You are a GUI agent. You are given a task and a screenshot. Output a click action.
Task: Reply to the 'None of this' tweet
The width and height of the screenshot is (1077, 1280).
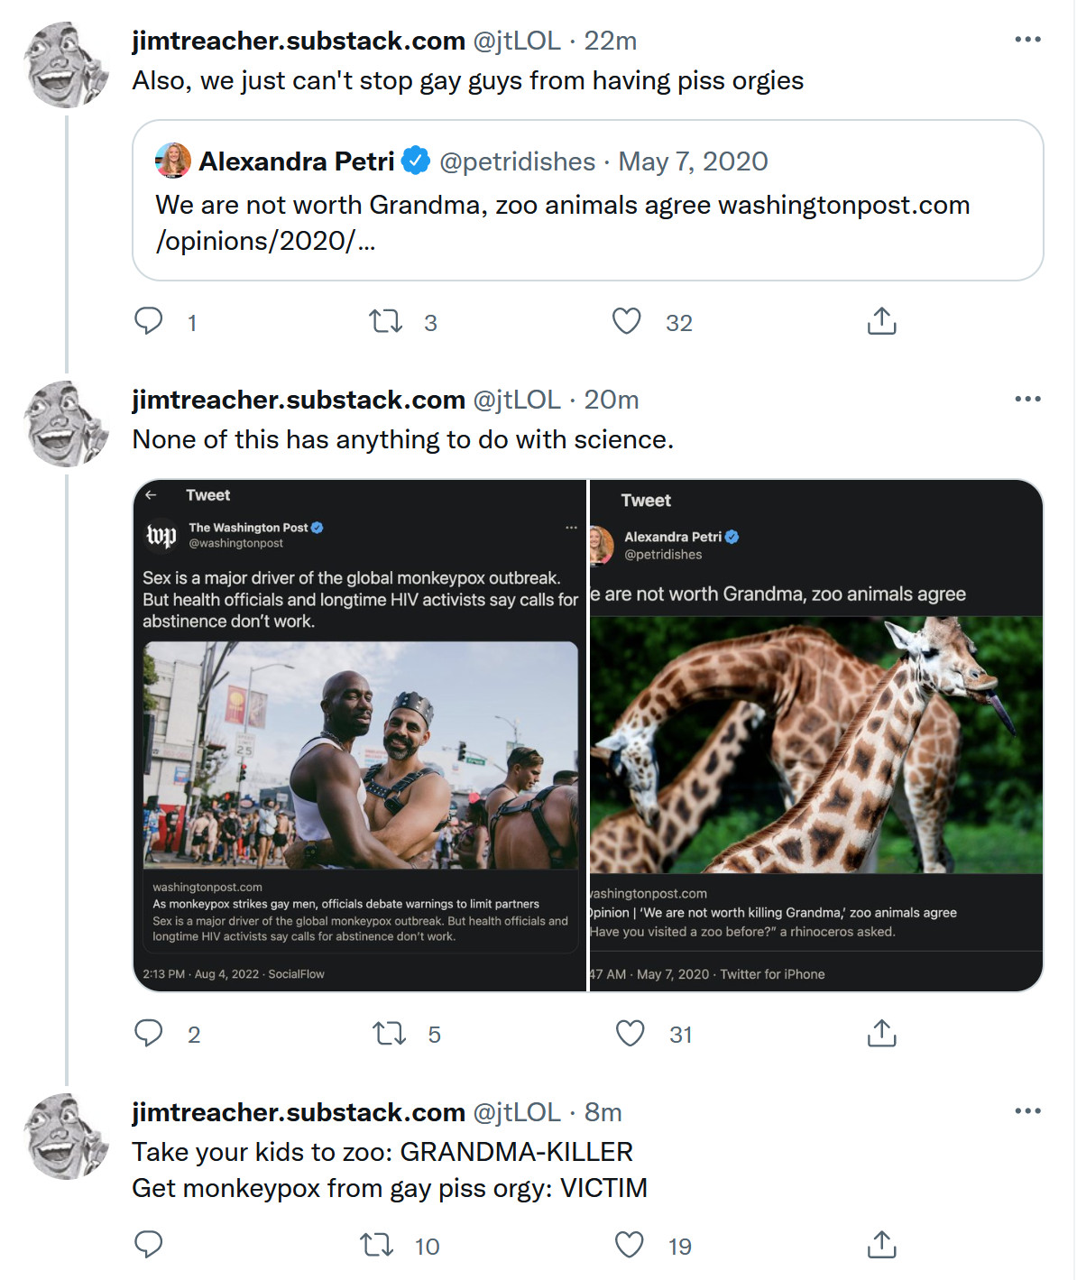(149, 1033)
